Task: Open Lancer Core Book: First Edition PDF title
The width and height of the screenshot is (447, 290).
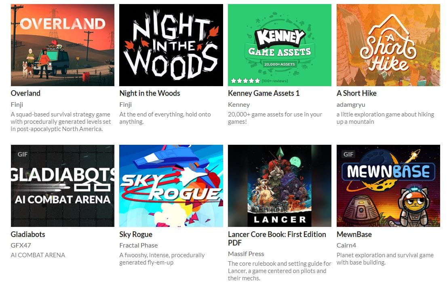Action: pos(277,239)
